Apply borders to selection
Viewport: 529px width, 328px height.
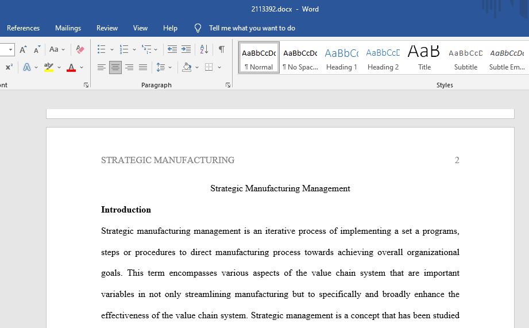pos(209,67)
